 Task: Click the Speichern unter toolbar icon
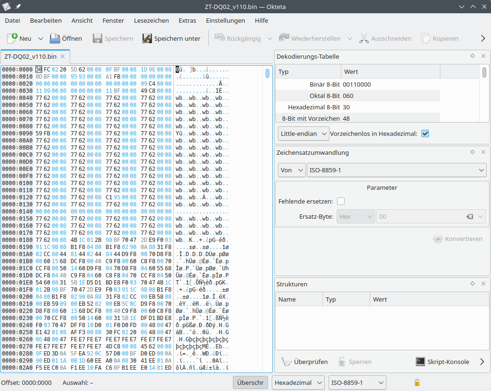pyautogui.click(x=147, y=38)
